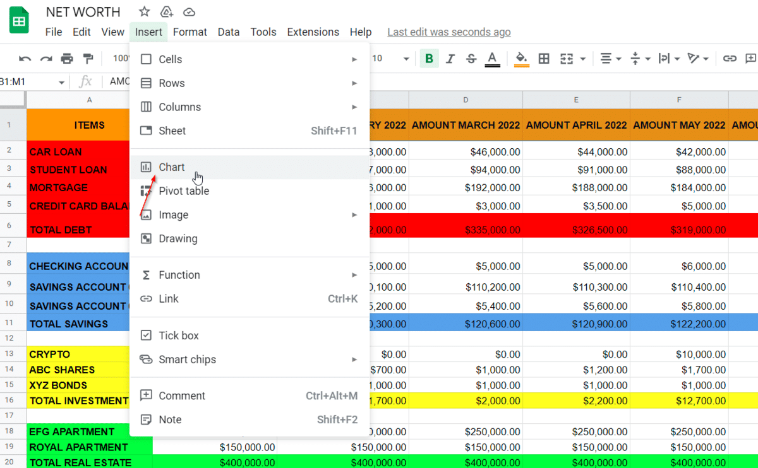758x468 pixels.
Task: Select Pivot table in Insert menu
Action: (x=184, y=191)
